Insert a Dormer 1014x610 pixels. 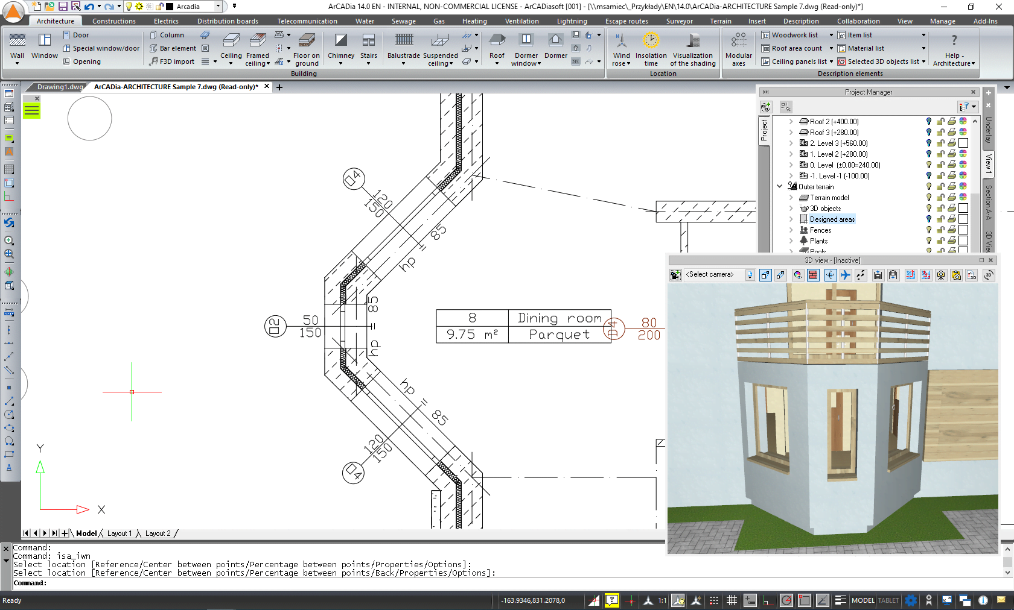[556, 46]
